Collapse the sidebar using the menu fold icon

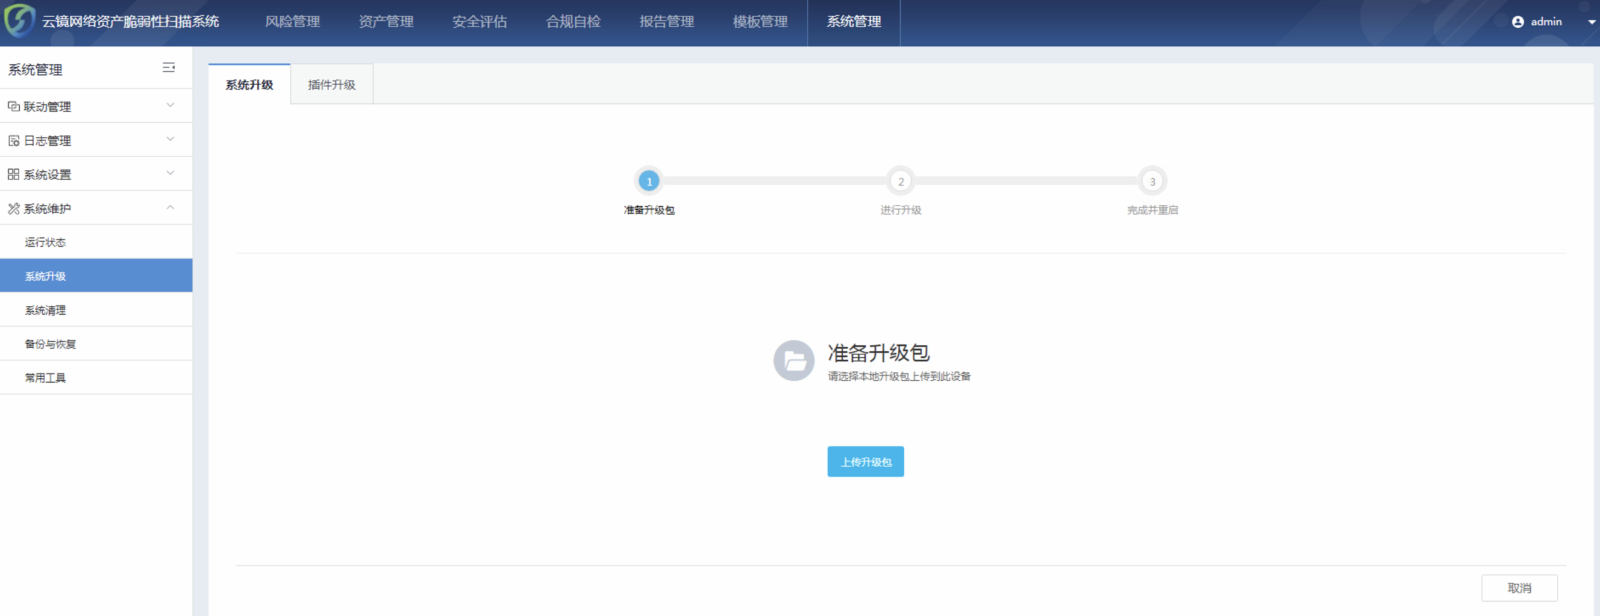[x=168, y=67]
